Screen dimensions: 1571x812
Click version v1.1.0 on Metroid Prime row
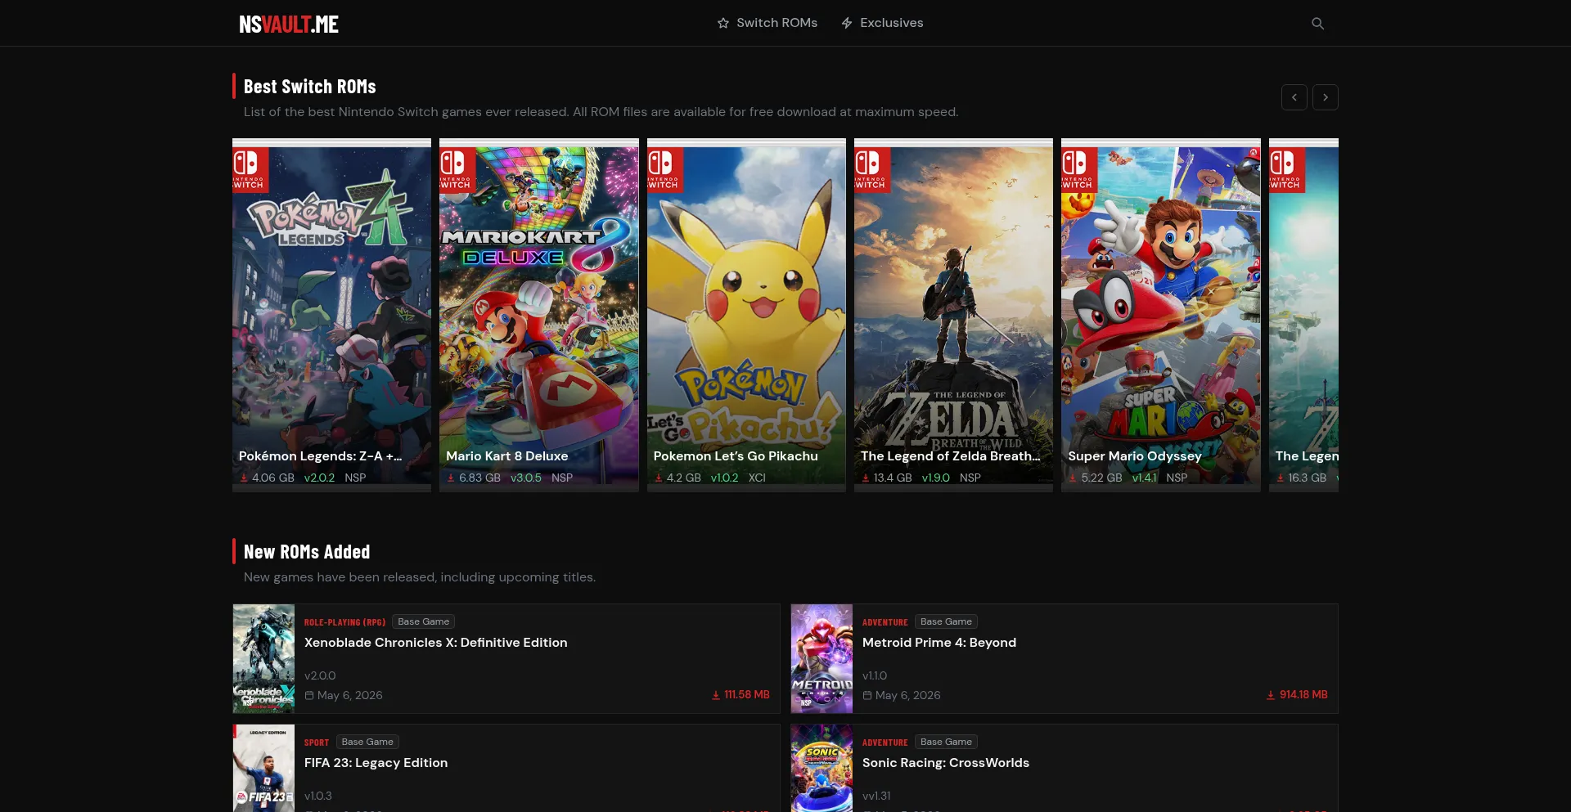(875, 675)
